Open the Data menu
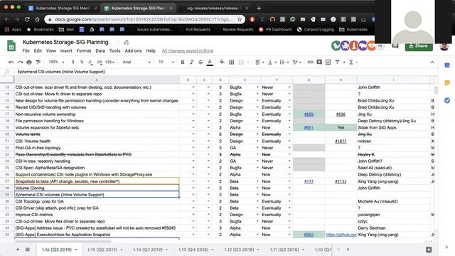 coord(100,50)
